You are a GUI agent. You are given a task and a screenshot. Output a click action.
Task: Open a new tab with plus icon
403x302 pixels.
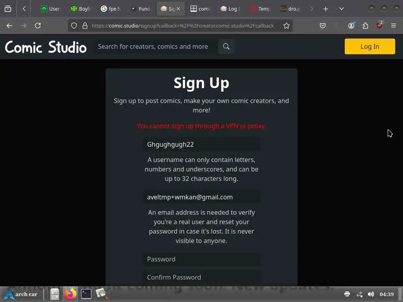pos(325,9)
